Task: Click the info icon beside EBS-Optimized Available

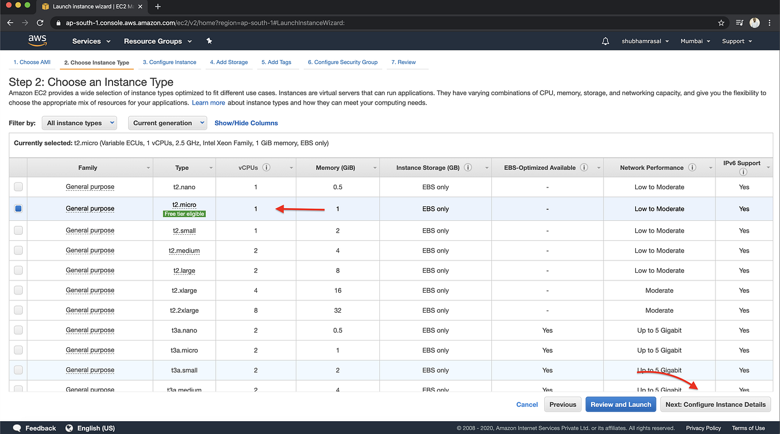Action: coord(584,167)
